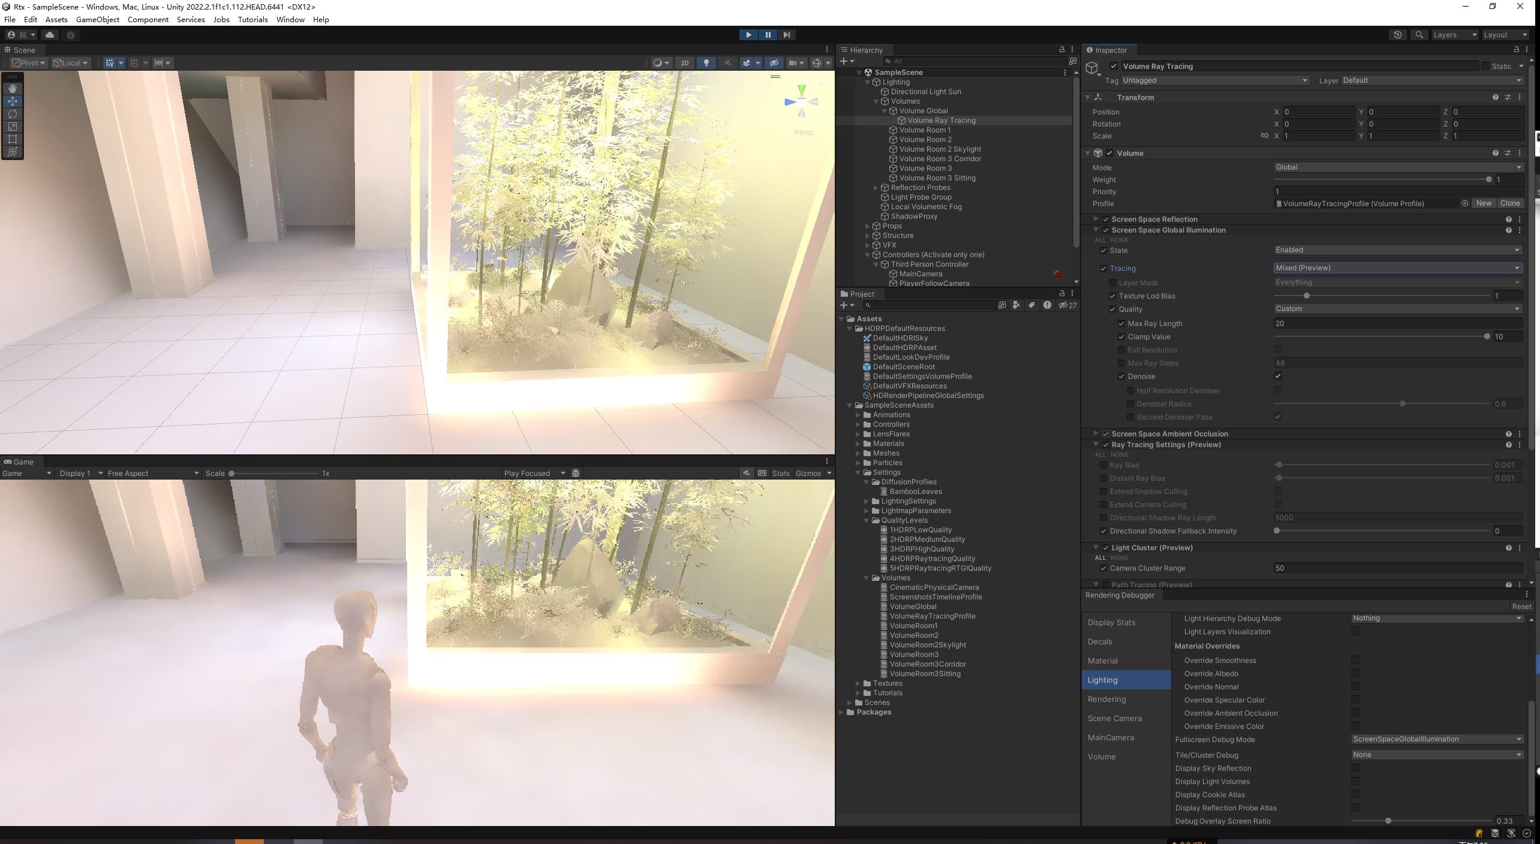Advance one frame with the Step button
Screen dimensions: 1540x844
point(787,35)
